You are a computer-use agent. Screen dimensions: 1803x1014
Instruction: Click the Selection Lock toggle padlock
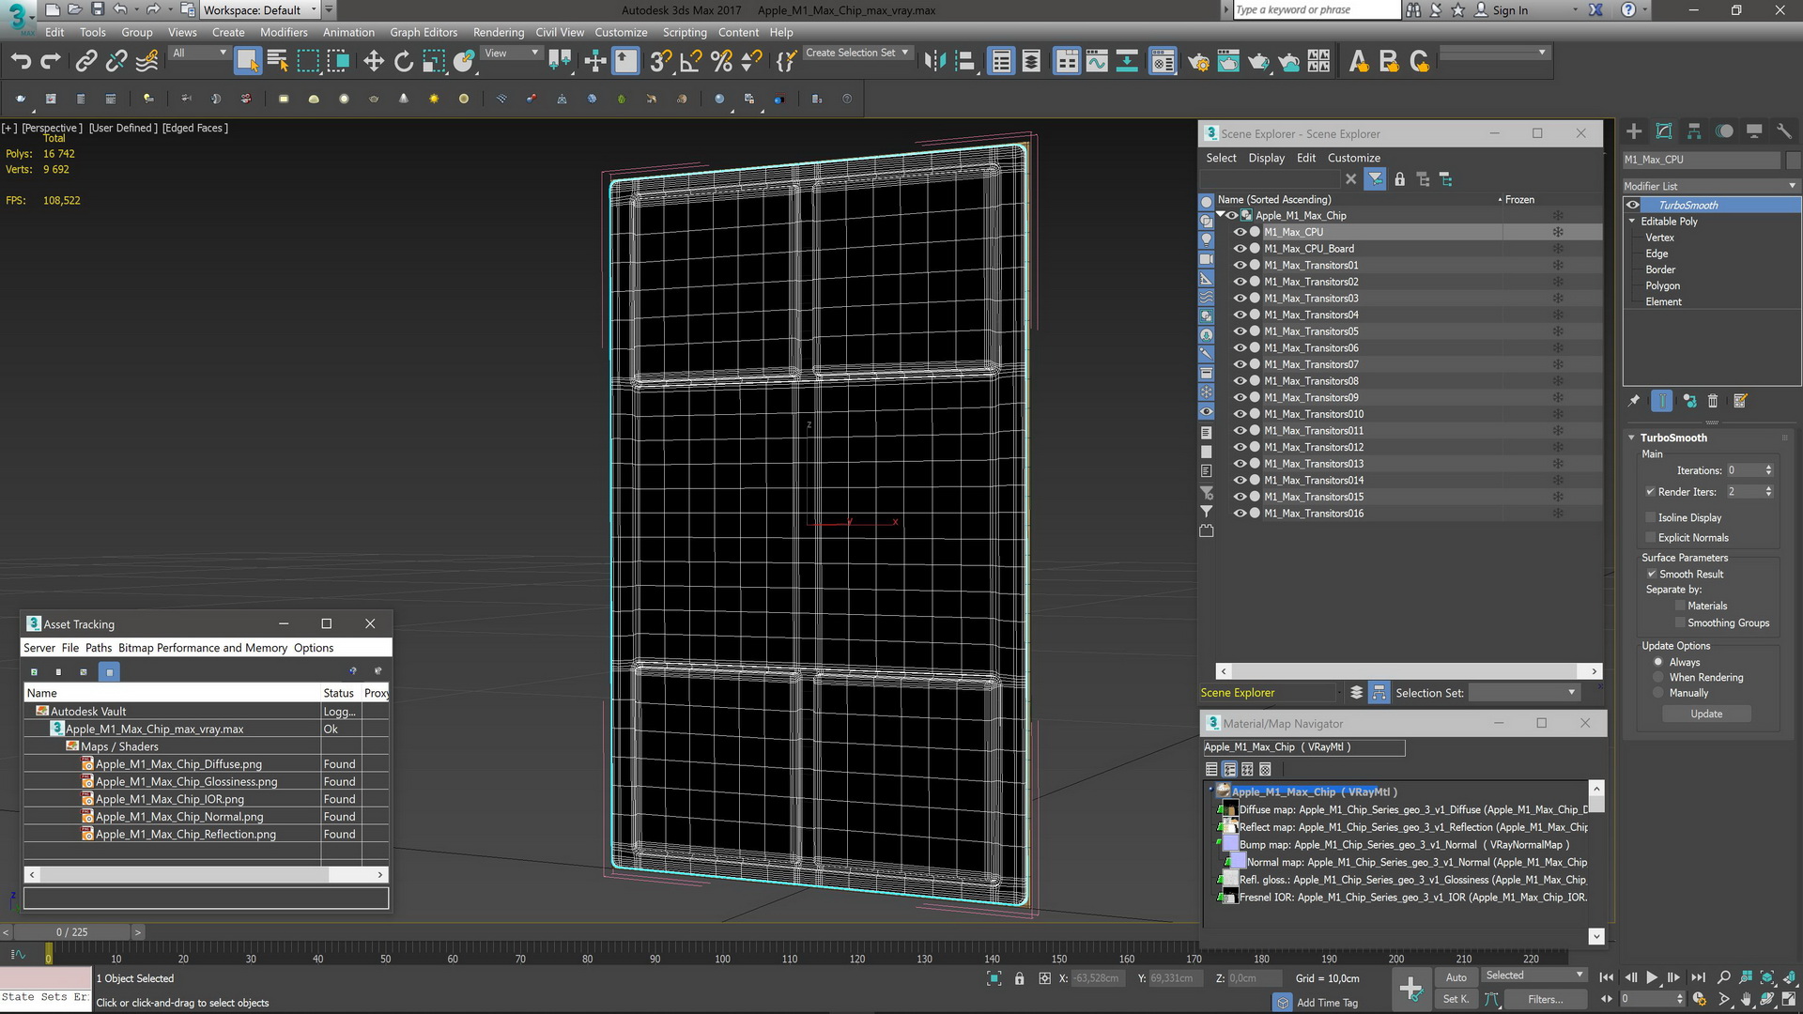1019,978
